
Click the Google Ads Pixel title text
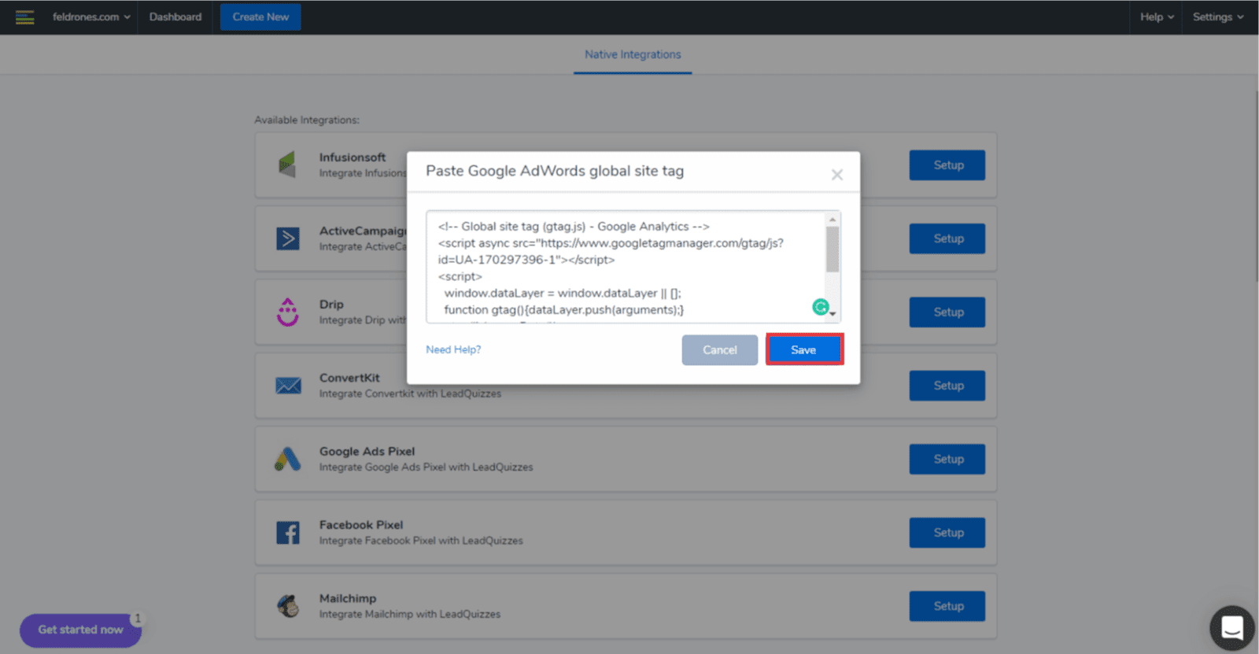(x=367, y=451)
